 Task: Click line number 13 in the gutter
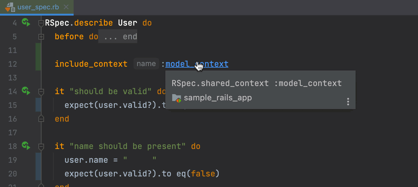coord(12,78)
